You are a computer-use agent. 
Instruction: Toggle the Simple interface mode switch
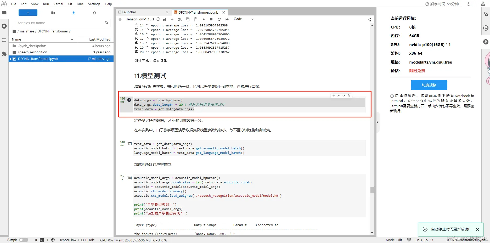click(24, 240)
